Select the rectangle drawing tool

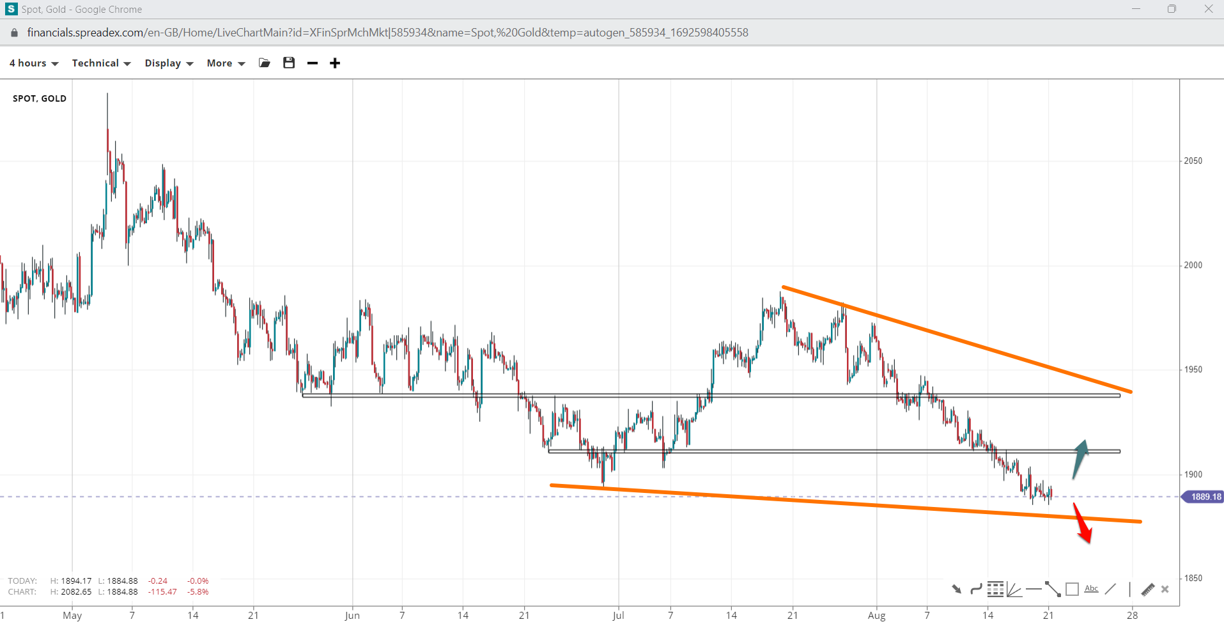click(x=1073, y=589)
